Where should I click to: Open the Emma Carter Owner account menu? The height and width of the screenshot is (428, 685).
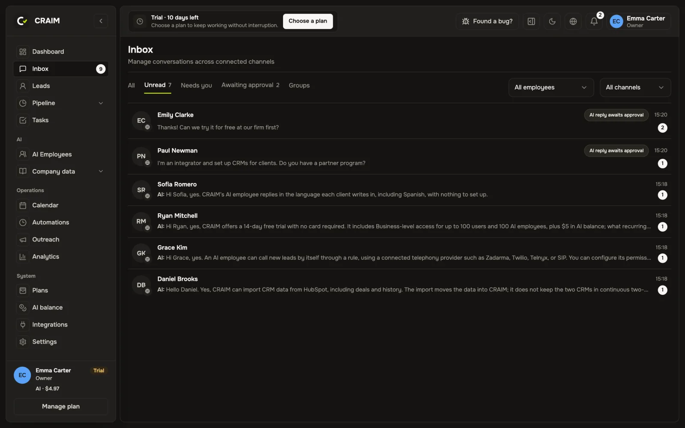[638, 21]
